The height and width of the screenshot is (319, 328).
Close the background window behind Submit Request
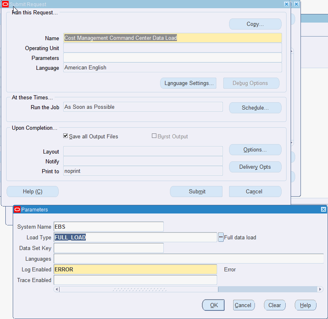tap(296, 4)
